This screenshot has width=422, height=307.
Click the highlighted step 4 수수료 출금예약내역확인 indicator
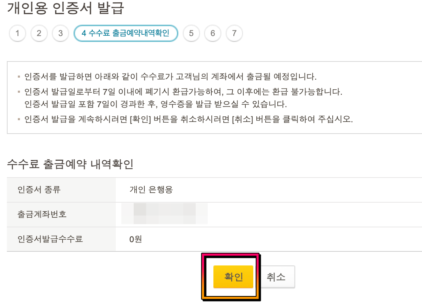pos(126,33)
